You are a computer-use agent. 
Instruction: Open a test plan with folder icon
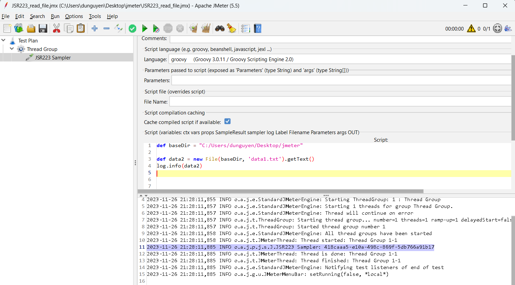coord(31,29)
